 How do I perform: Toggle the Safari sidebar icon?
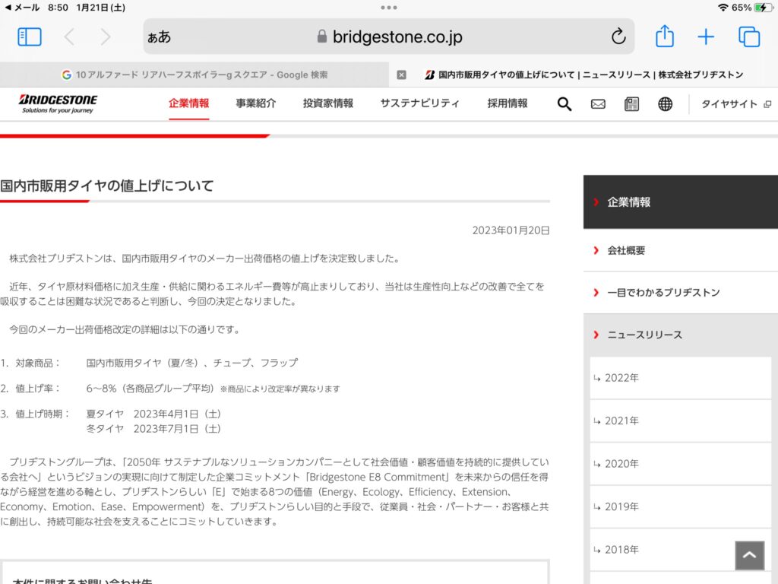tap(30, 36)
